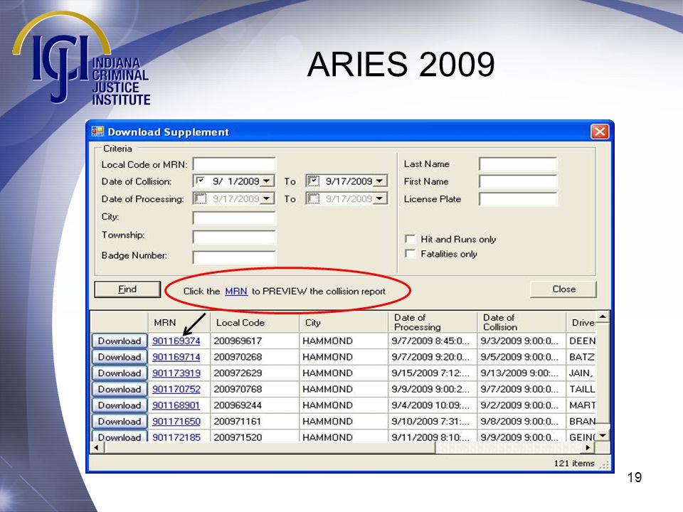Preview collision report 901172185
The width and height of the screenshot is (683, 512).
tap(176, 437)
